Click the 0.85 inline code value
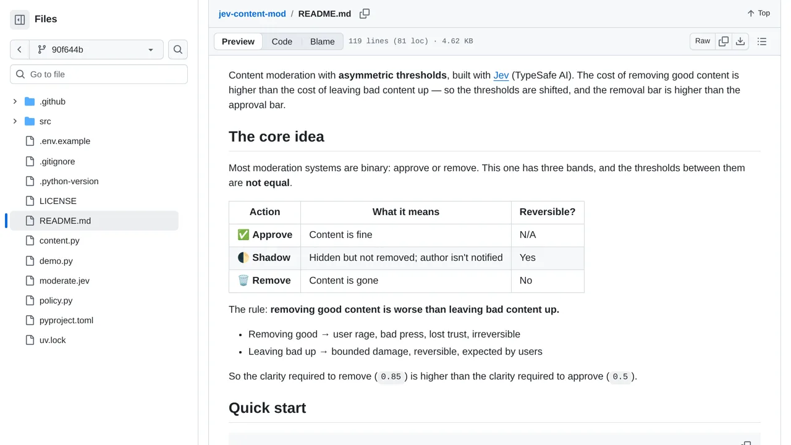This screenshot has height=445, width=791. (391, 376)
